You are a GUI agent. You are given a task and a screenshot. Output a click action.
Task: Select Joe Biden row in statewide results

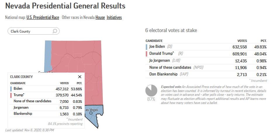tap(206, 47)
